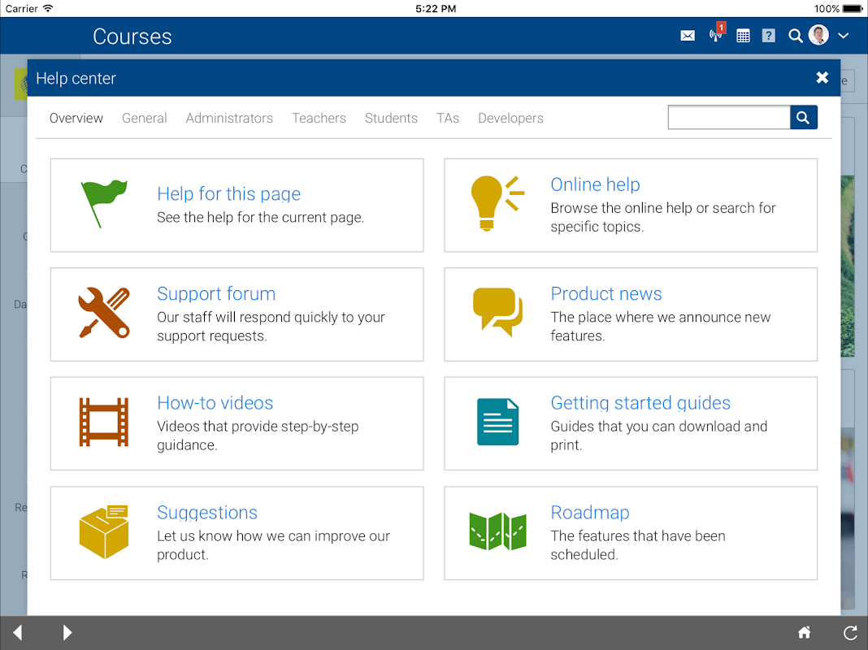Click the lightbulb Online help icon
This screenshot has height=650, width=868.
(497, 202)
